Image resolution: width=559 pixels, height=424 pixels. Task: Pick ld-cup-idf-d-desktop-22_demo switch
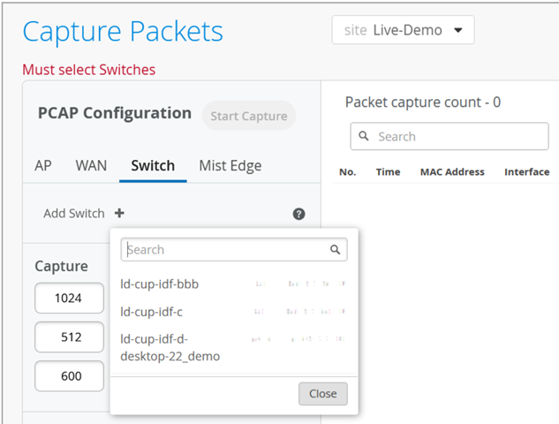coord(170,347)
